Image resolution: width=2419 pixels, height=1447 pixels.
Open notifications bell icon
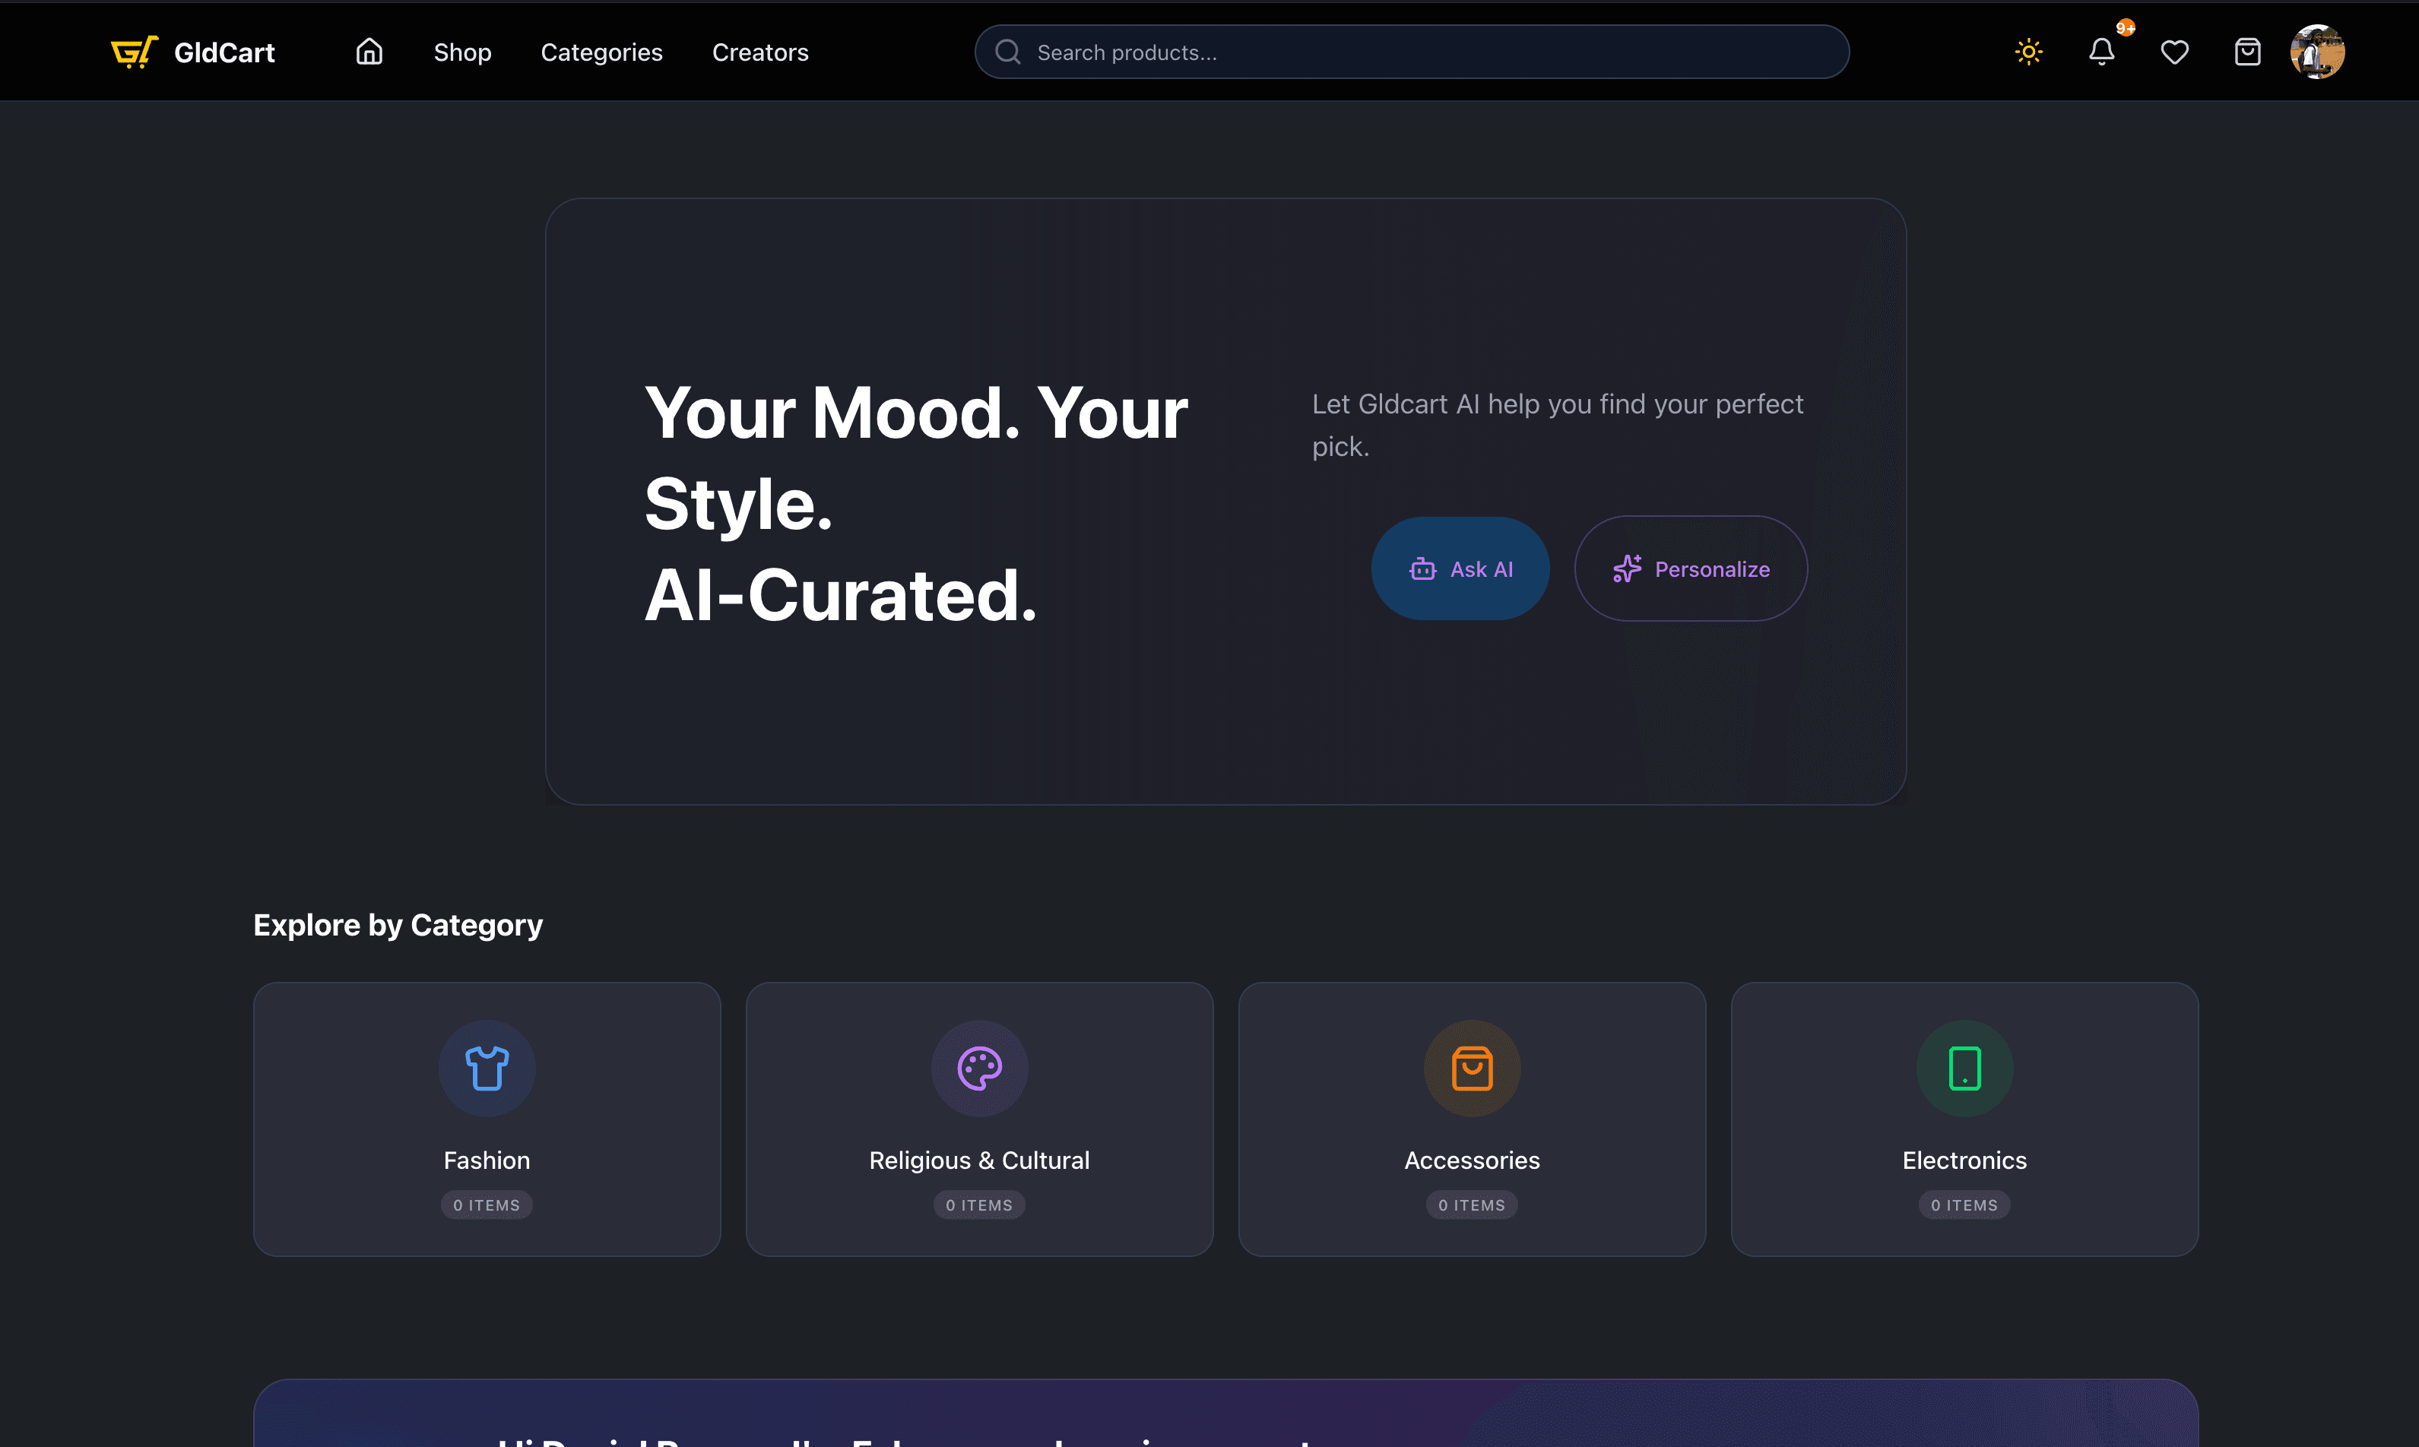(x=2102, y=52)
